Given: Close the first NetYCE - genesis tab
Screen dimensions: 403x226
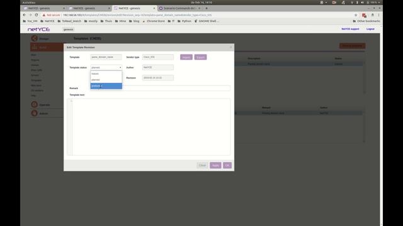Looking at the screenshot, I should pyautogui.click(x=64, y=8).
